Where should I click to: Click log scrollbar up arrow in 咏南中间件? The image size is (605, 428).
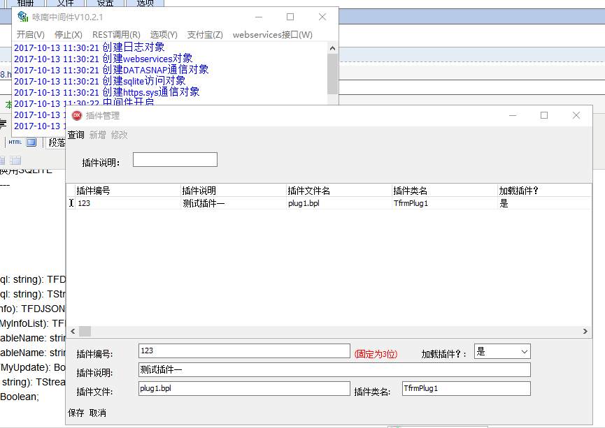[333, 48]
